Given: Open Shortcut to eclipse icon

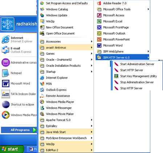Looking at the screenshot, I should 6,105.
